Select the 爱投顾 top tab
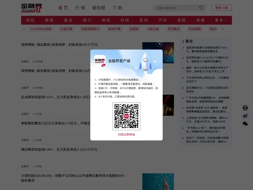The image size is (253, 190). pos(99,8)
